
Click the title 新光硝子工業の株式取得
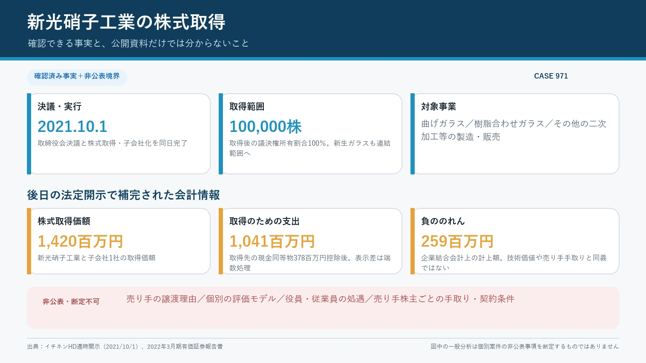126,22
